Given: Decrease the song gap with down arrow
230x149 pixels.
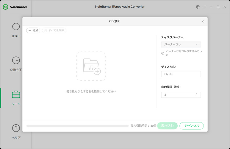Looking at the screenshot, I should pos(196,96).
